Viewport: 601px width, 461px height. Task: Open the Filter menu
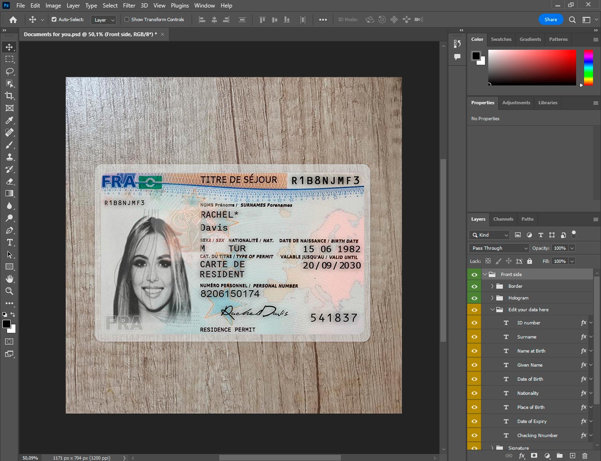(129, 6)
